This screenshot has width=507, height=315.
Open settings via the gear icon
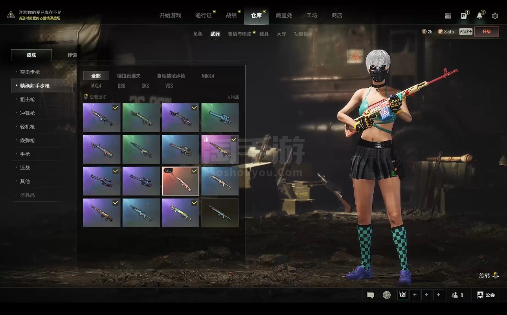[495, 16]
